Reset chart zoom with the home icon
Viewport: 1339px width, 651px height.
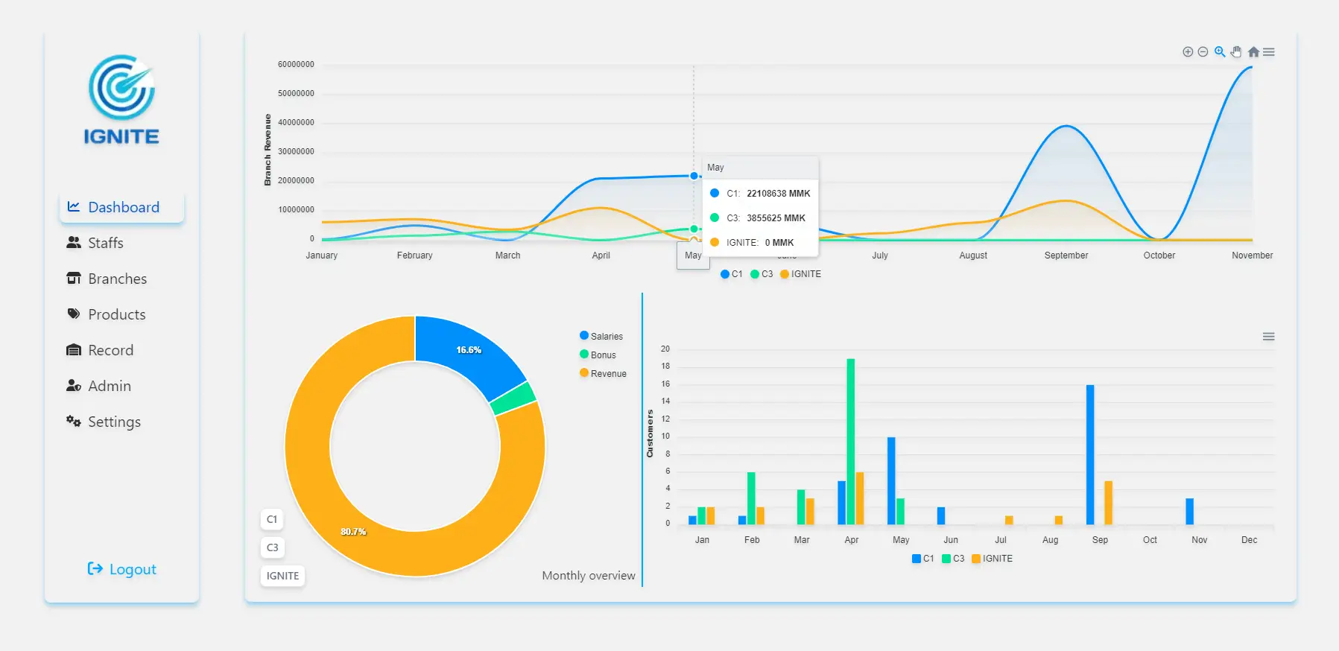[1253, 52]
